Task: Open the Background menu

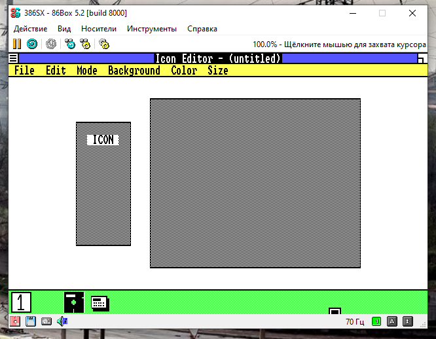Action: coord(134,71)
